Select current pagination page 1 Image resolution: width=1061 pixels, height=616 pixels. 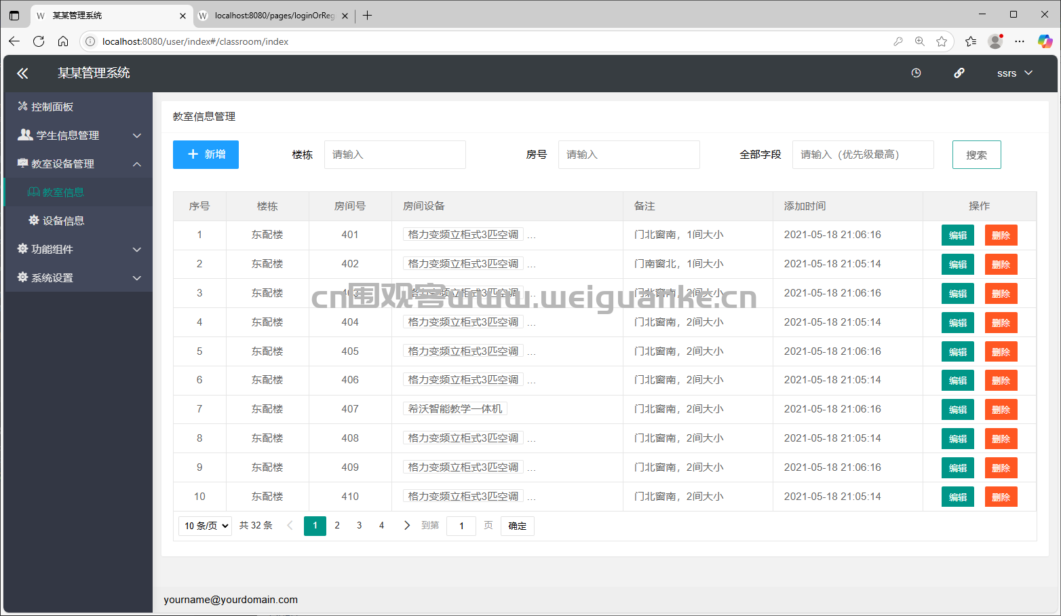pos(315,526)
